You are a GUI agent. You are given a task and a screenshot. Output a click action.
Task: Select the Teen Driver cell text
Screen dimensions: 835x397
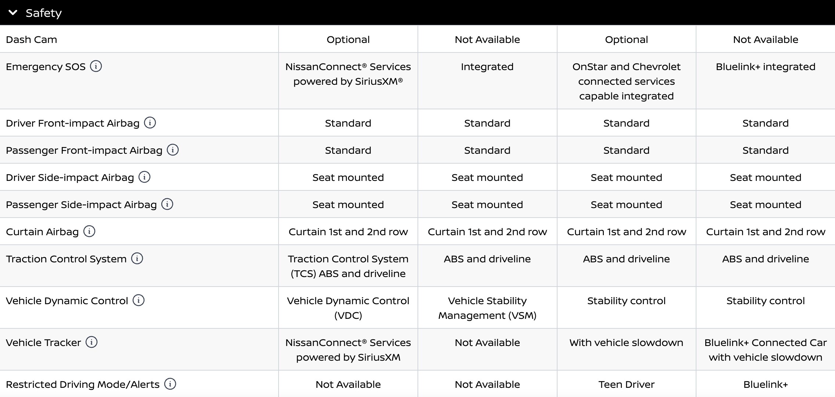pos(626,385)
